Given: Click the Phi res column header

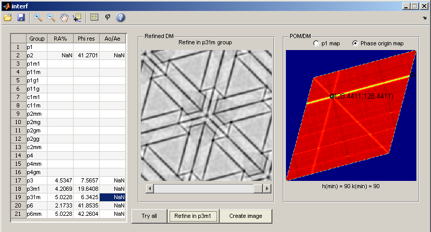Looking at the screenshot, I should click(x=86, y=39).
